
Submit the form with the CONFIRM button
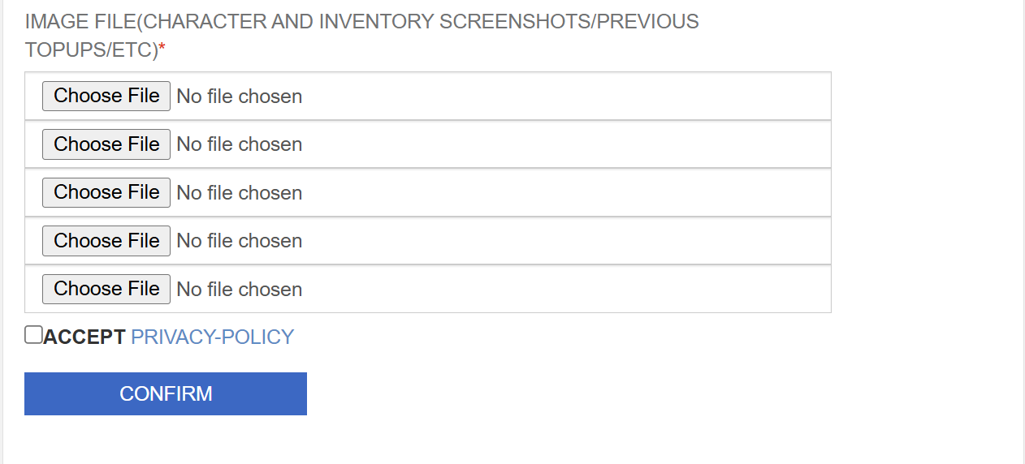(166, 393)
